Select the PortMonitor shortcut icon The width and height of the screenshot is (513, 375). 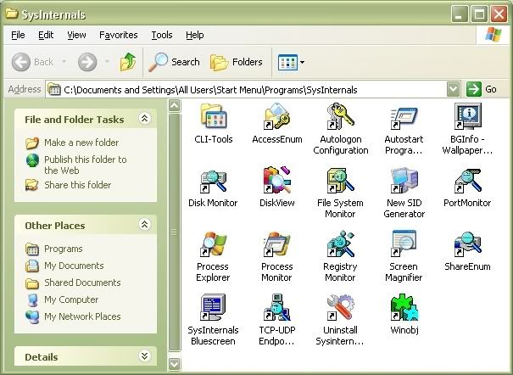pyautogui.click(x=467, y=181)
